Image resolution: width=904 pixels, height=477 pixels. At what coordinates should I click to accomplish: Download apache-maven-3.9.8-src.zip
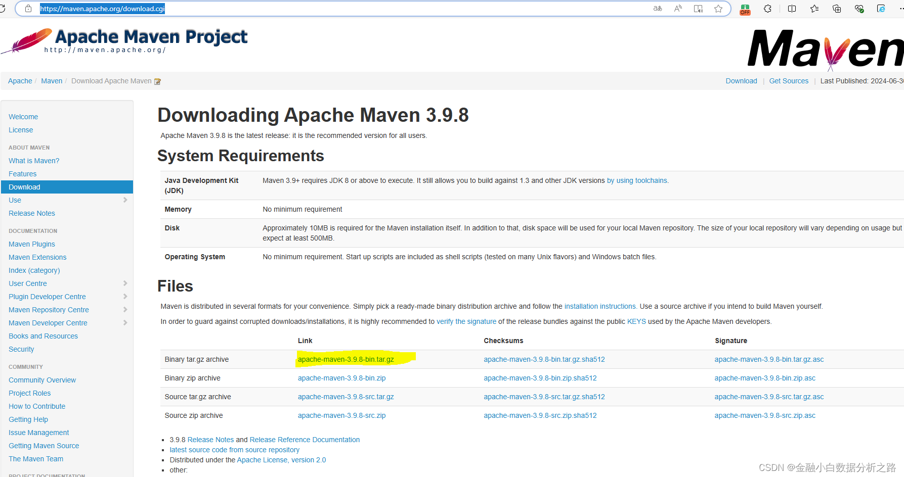(342, 415)
